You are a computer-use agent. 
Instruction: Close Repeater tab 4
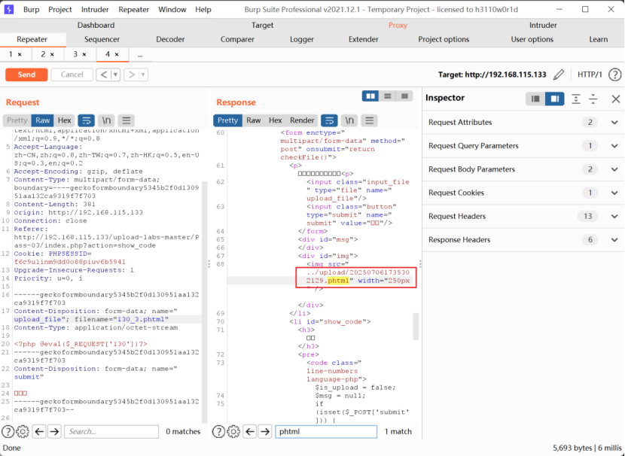coord(117,55)
